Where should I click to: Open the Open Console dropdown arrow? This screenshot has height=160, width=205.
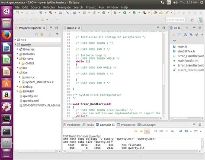[201, 131]
